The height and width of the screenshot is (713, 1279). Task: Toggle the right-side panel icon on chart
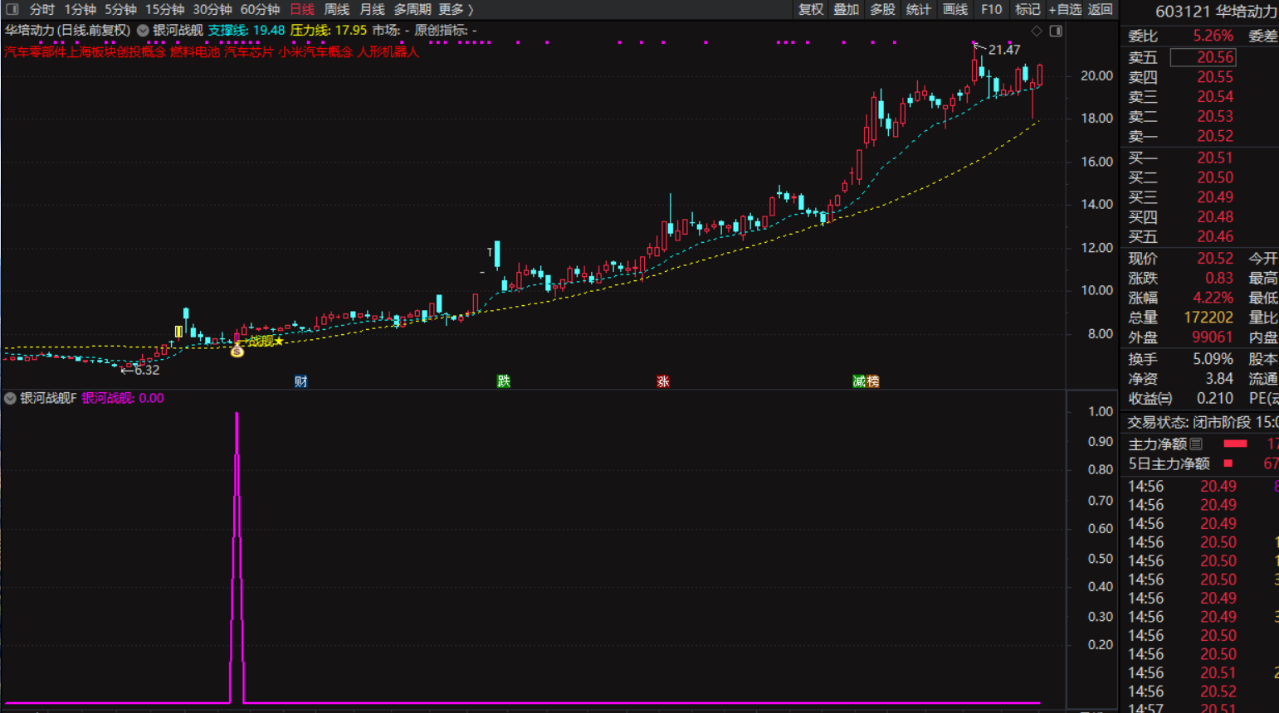click(1056, 31)
